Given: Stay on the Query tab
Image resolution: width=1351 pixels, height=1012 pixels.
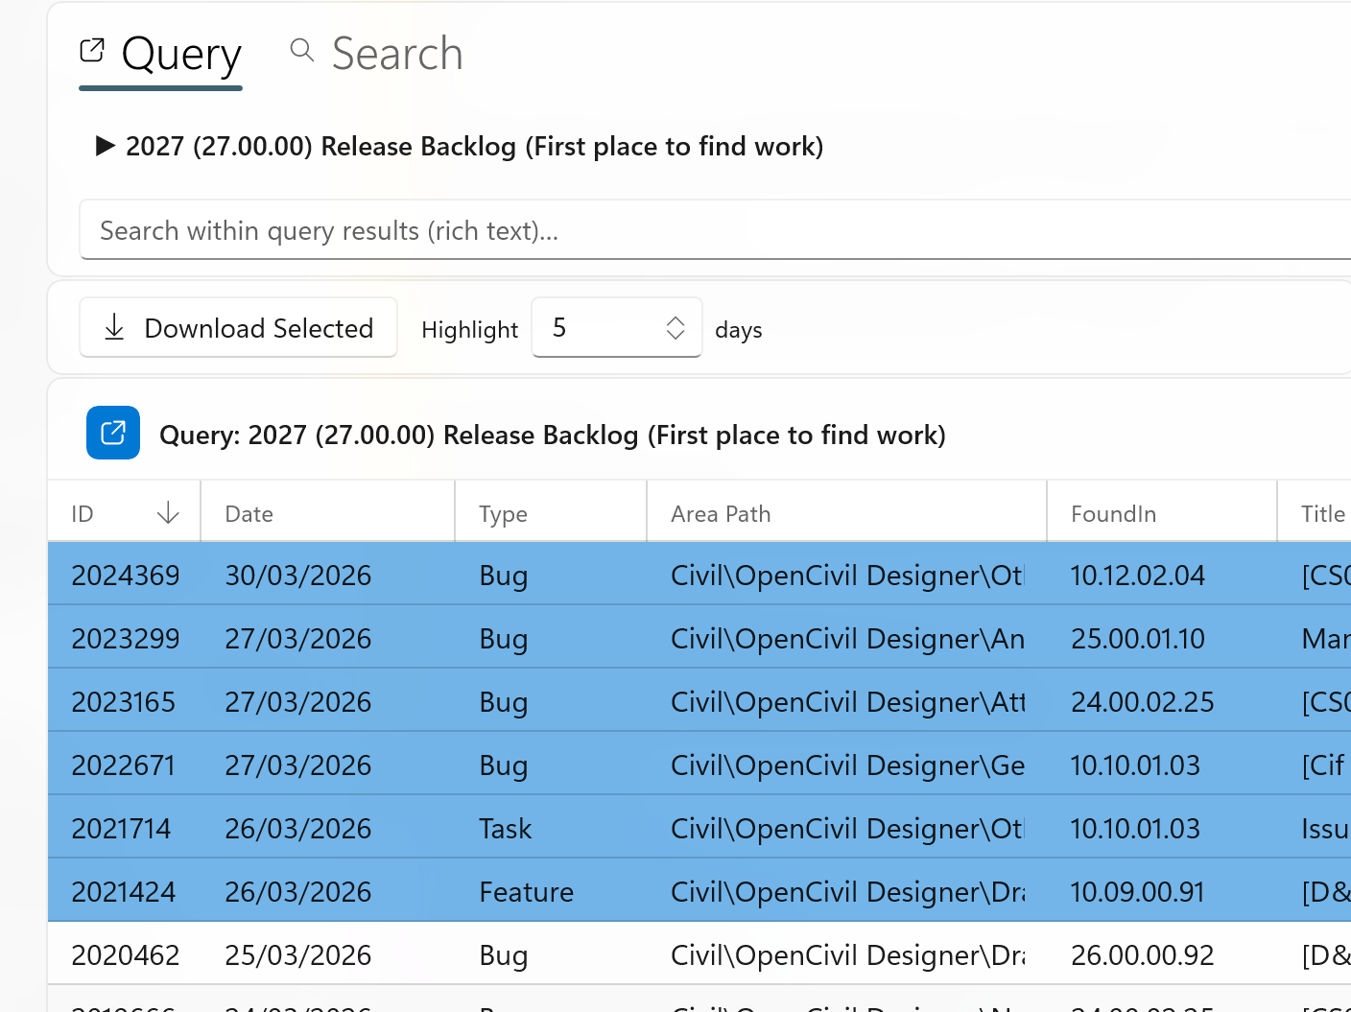Looking at the screenshot, I should (181, 54).
